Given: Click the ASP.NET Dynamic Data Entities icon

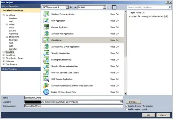Looking at the screenshot, I should (46, 86).
